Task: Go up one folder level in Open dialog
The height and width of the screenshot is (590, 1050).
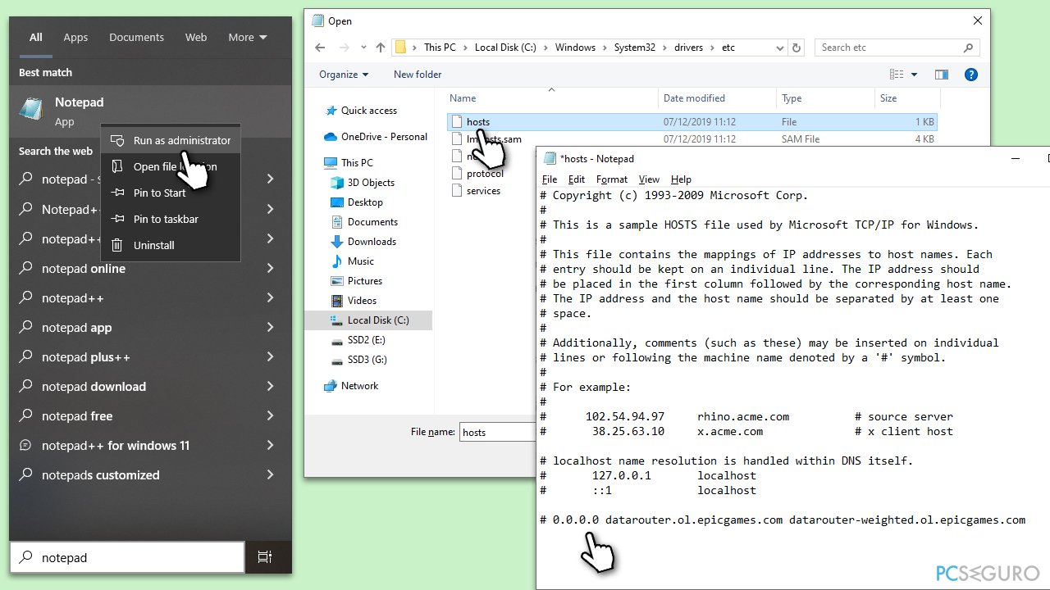Action: click(x=381, y=48)
